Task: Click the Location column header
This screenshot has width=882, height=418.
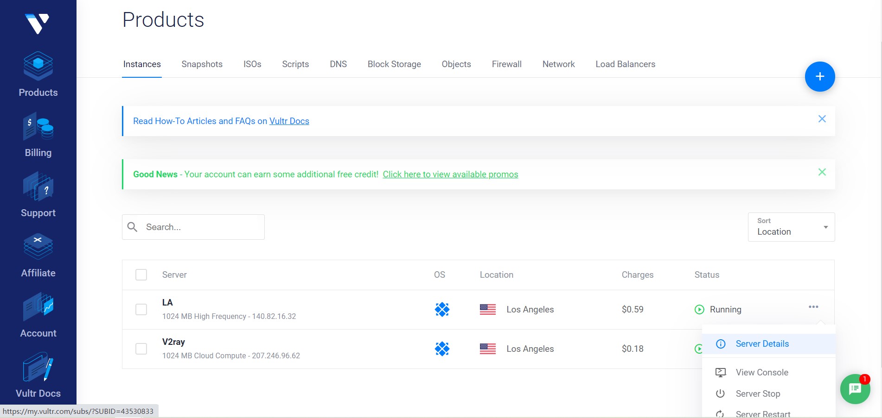Action: (x=496, y=275)
